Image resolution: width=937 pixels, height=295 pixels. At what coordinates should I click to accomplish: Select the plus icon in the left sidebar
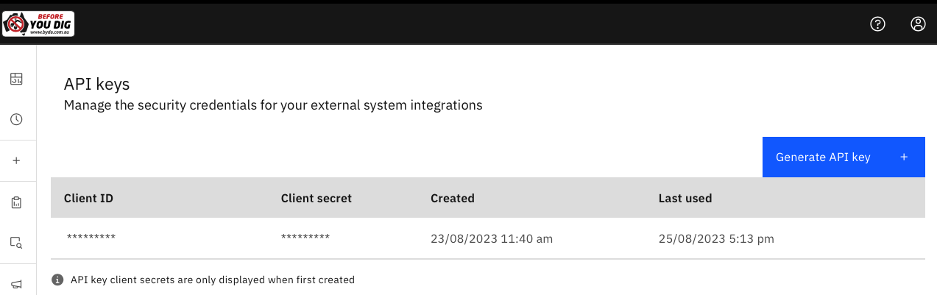[x=16, y=160]
